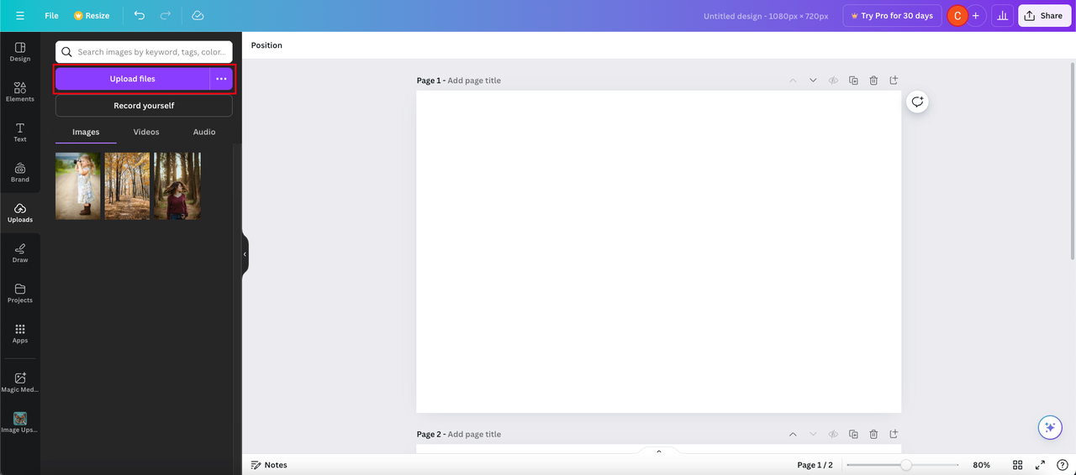The width and height of the screenshot is (1076, 475).
Task: Open the Magic Media app
Action: pyautogui.click(x=20, y=383)
